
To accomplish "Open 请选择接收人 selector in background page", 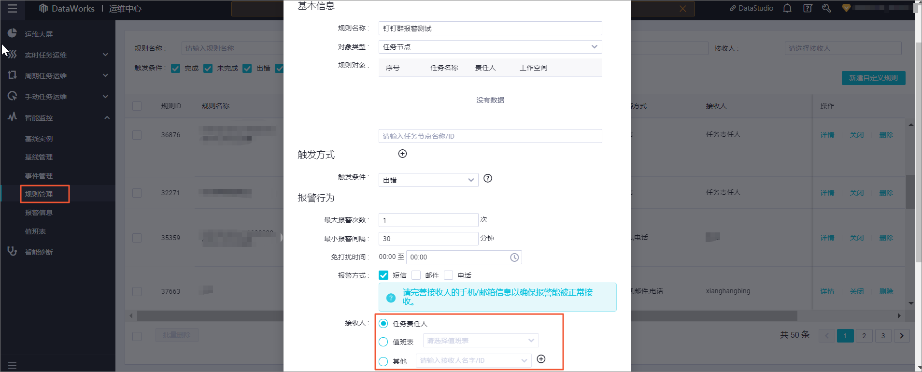I will (x=843, y=48).
